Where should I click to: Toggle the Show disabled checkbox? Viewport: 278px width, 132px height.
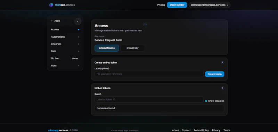206,101
